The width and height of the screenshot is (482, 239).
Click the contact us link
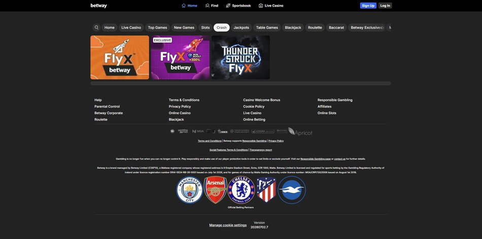tap(339, 159)
